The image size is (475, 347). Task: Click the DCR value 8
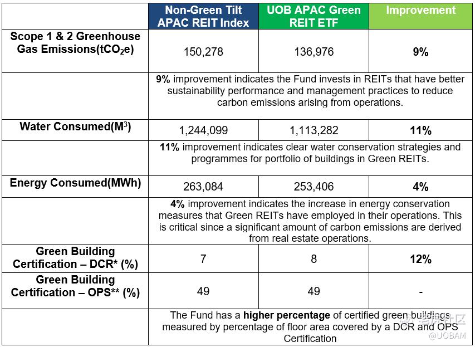[x=314, y=258]
